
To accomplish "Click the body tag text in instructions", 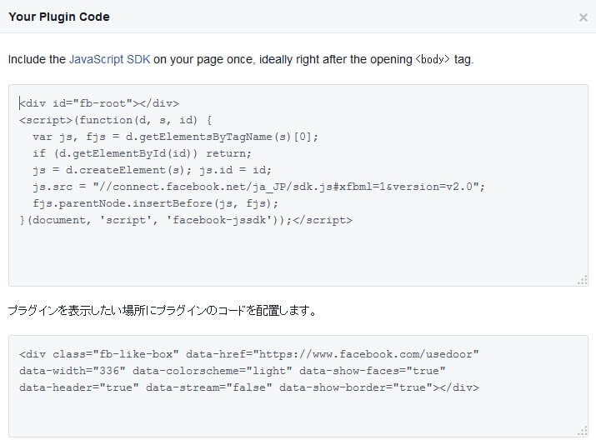I will click(433, 60).
